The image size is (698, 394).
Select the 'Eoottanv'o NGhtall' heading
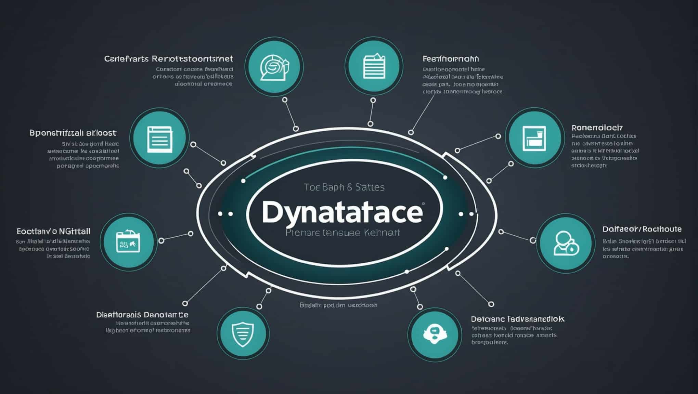(53, 231)
